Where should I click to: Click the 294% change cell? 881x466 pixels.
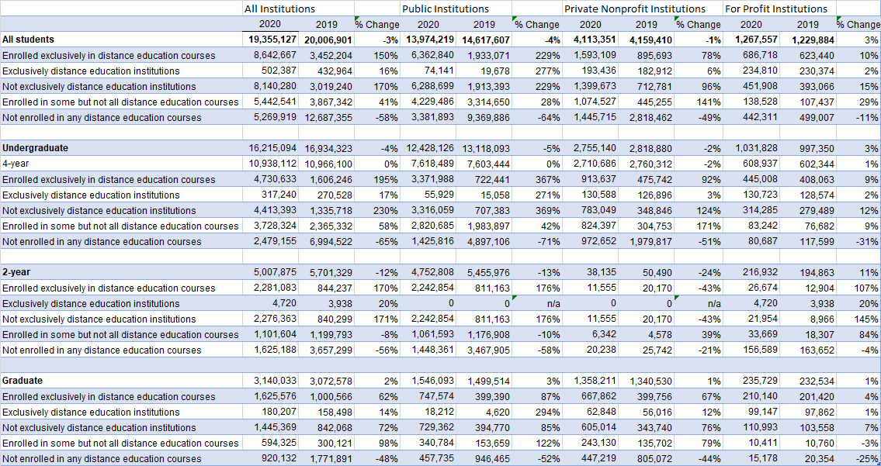[x=537, y=412]
